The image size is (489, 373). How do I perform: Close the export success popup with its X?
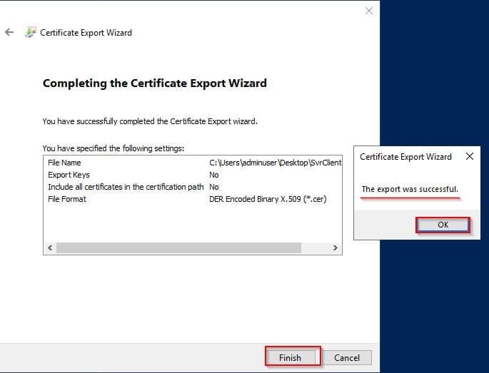[469, 156]
